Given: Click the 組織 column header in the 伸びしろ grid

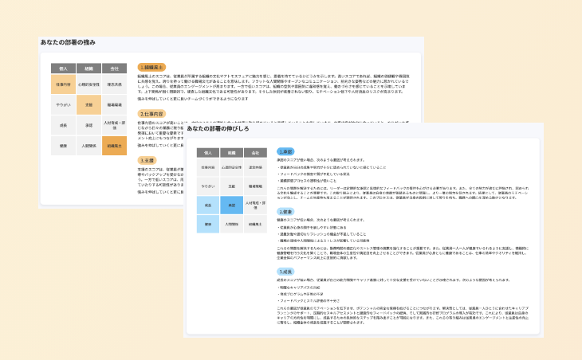Looking at the screenshot, I should (x=232, y=153).
